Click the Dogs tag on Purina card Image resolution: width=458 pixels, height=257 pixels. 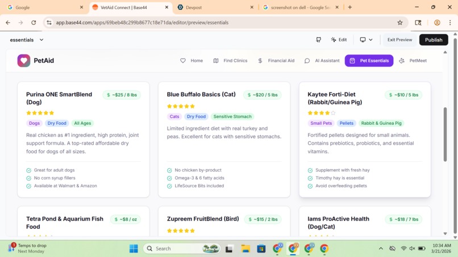click(34, 123)
